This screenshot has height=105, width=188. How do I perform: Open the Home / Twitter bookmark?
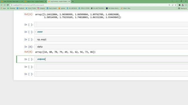tap(31, 8)
